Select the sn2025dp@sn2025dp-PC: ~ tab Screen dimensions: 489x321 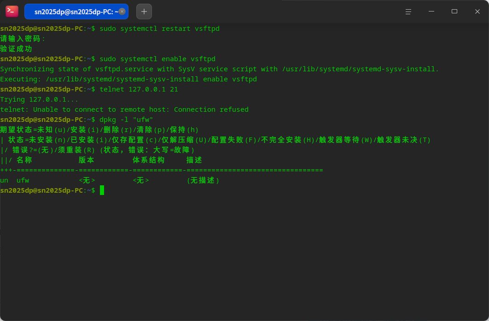point(76,11)
